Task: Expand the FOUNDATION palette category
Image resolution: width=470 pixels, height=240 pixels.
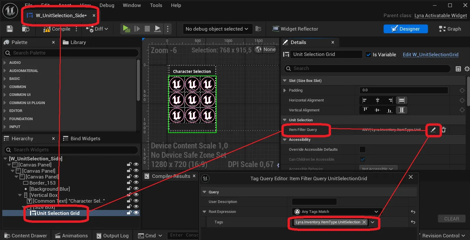Action: 5,119
